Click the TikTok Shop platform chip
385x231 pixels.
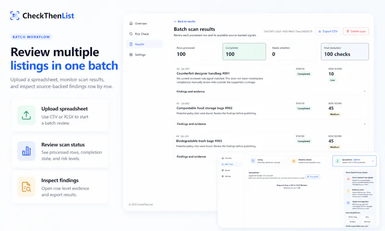tap(353, 217)
